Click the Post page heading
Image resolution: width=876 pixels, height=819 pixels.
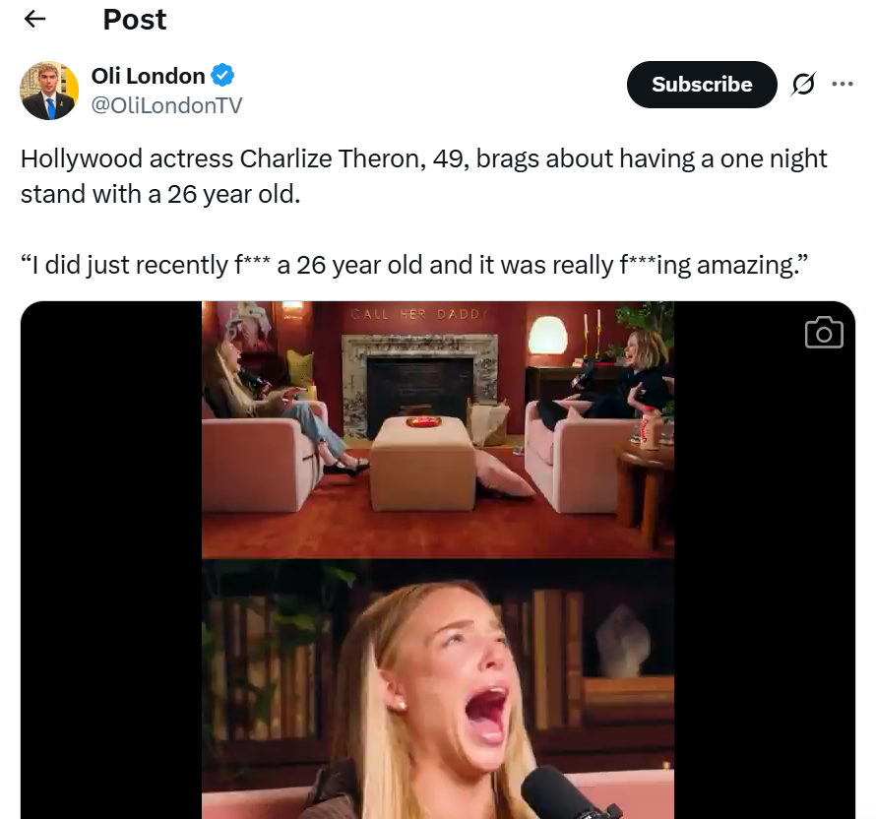[x=134, y=20]
